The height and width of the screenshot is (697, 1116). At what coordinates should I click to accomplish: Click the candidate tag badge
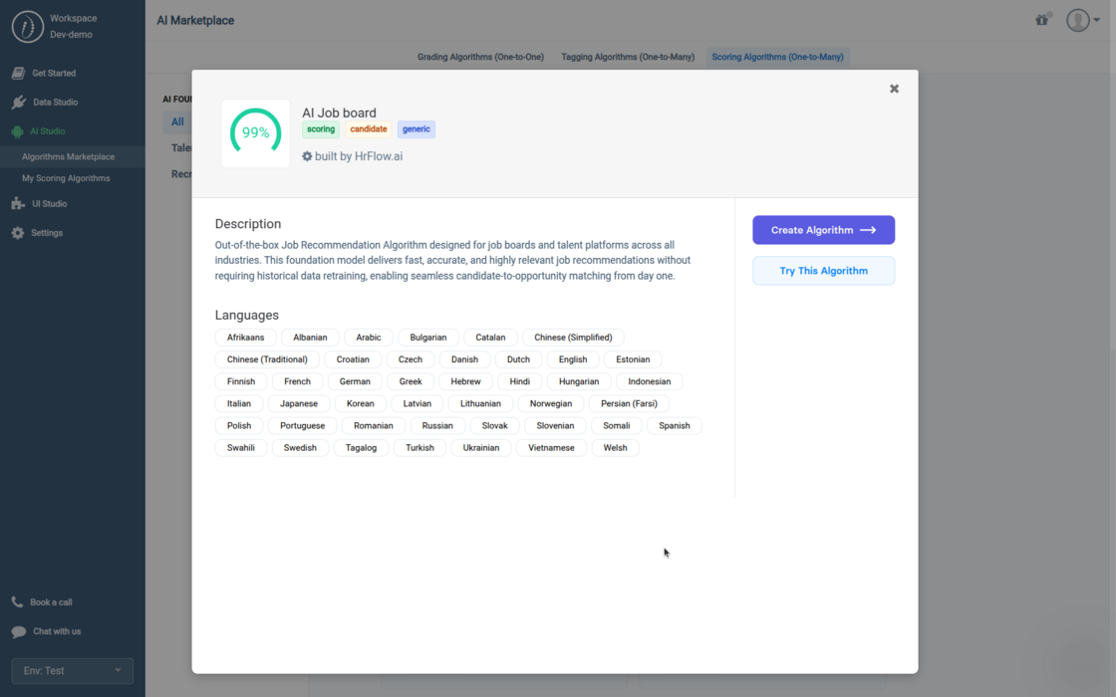click(x=369, y=129)
